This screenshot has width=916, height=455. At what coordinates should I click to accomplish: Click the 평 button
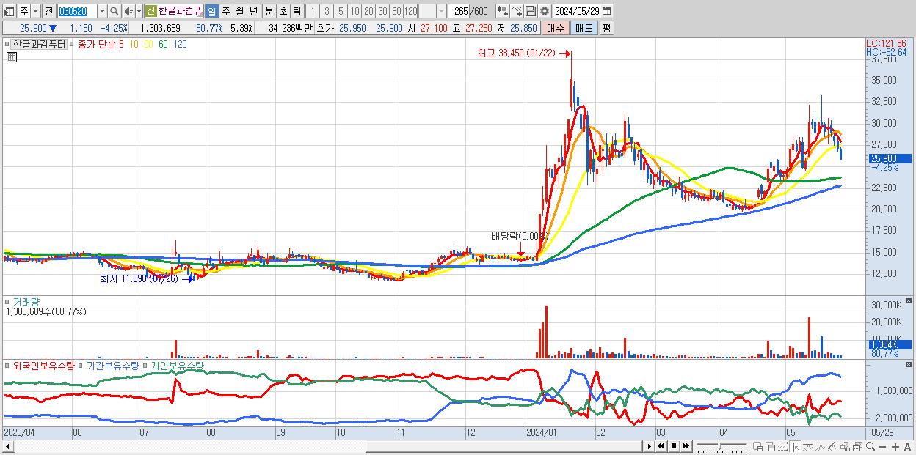coord(606,28)
